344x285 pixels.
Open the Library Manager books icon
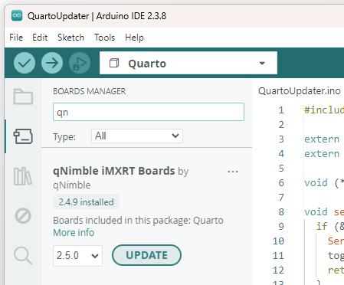23,176
